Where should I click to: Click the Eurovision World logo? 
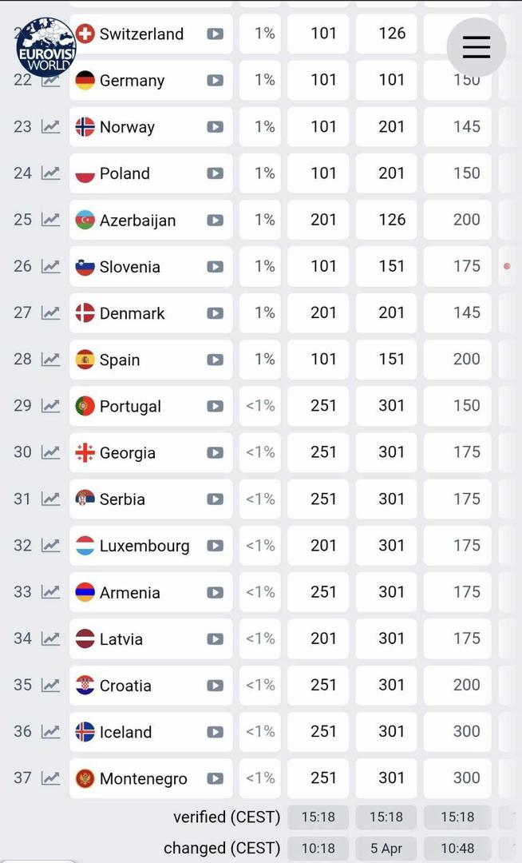point(45,47)
